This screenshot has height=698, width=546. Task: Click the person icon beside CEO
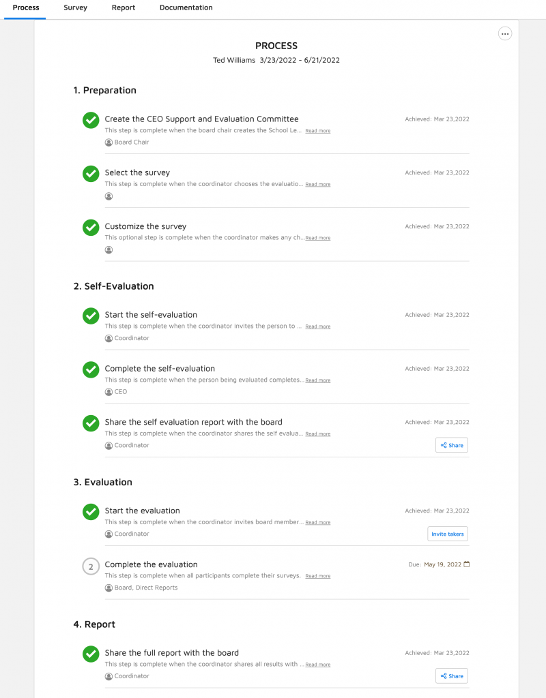click(109, 392)
